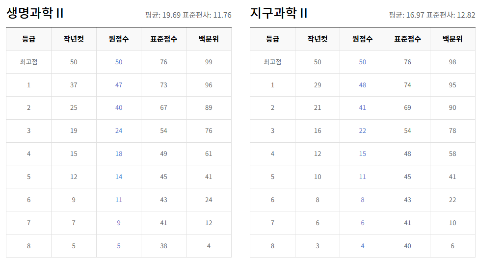Screen dimensions: 477x260
Task: Select 백분위 value 90 in 지구과학 II
Action: click(x=452, y=107)
